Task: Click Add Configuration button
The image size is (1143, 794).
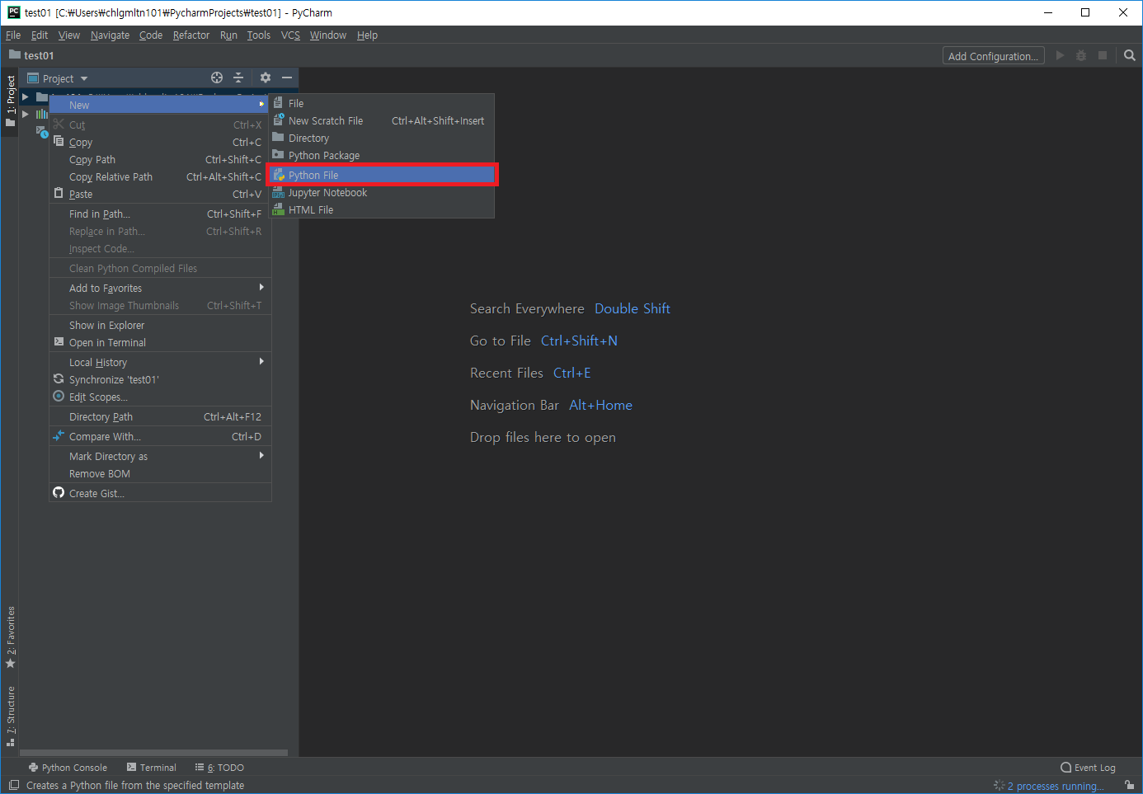Action: (994, 56)
